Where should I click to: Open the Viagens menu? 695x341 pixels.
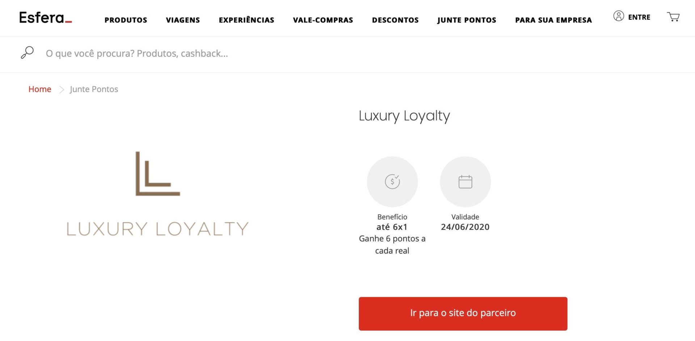pos(183,20)
